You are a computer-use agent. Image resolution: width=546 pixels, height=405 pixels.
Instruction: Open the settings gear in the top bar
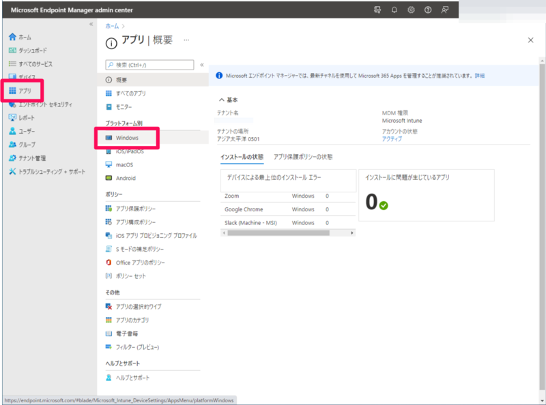point(410,10)
